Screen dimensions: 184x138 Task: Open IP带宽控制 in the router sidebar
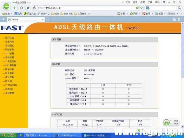(x=11, y=61)
